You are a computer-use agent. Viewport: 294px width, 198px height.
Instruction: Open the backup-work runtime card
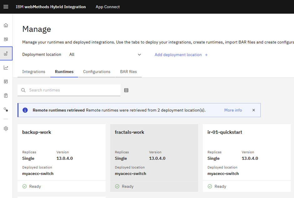pos(62,158)
